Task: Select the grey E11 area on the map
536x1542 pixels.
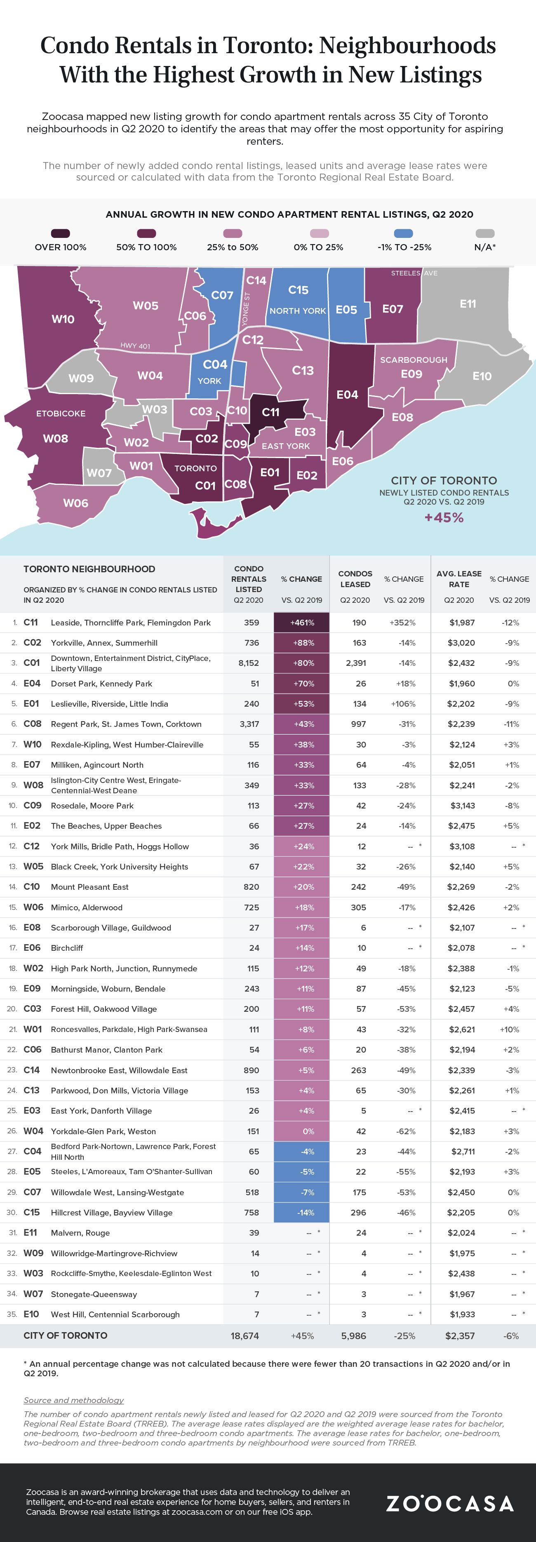Action: tap(468, 304)
